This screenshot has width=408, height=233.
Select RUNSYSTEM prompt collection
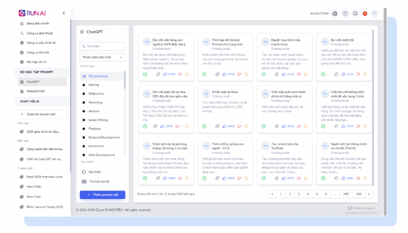pos(36,91)
